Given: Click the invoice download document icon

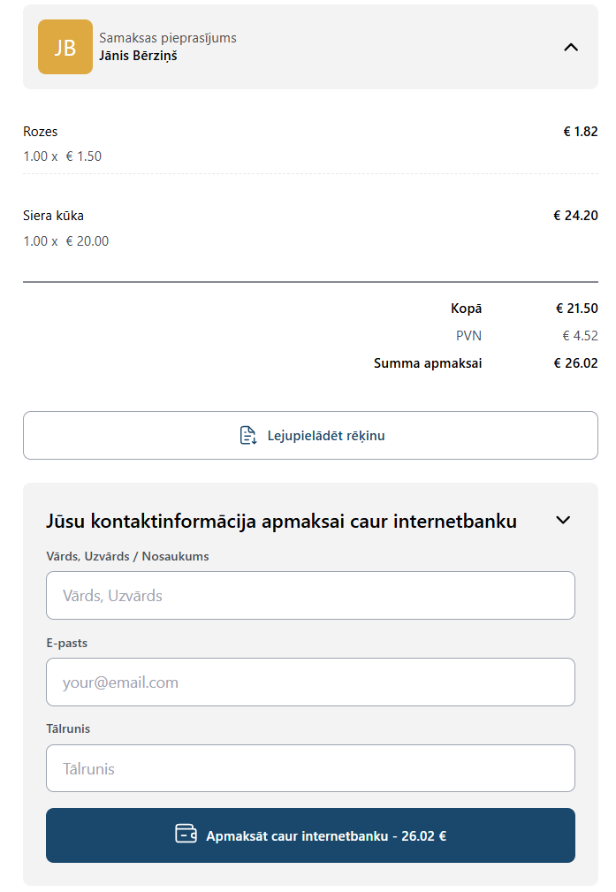Looking at the screenshot, I should coord(248,435).
